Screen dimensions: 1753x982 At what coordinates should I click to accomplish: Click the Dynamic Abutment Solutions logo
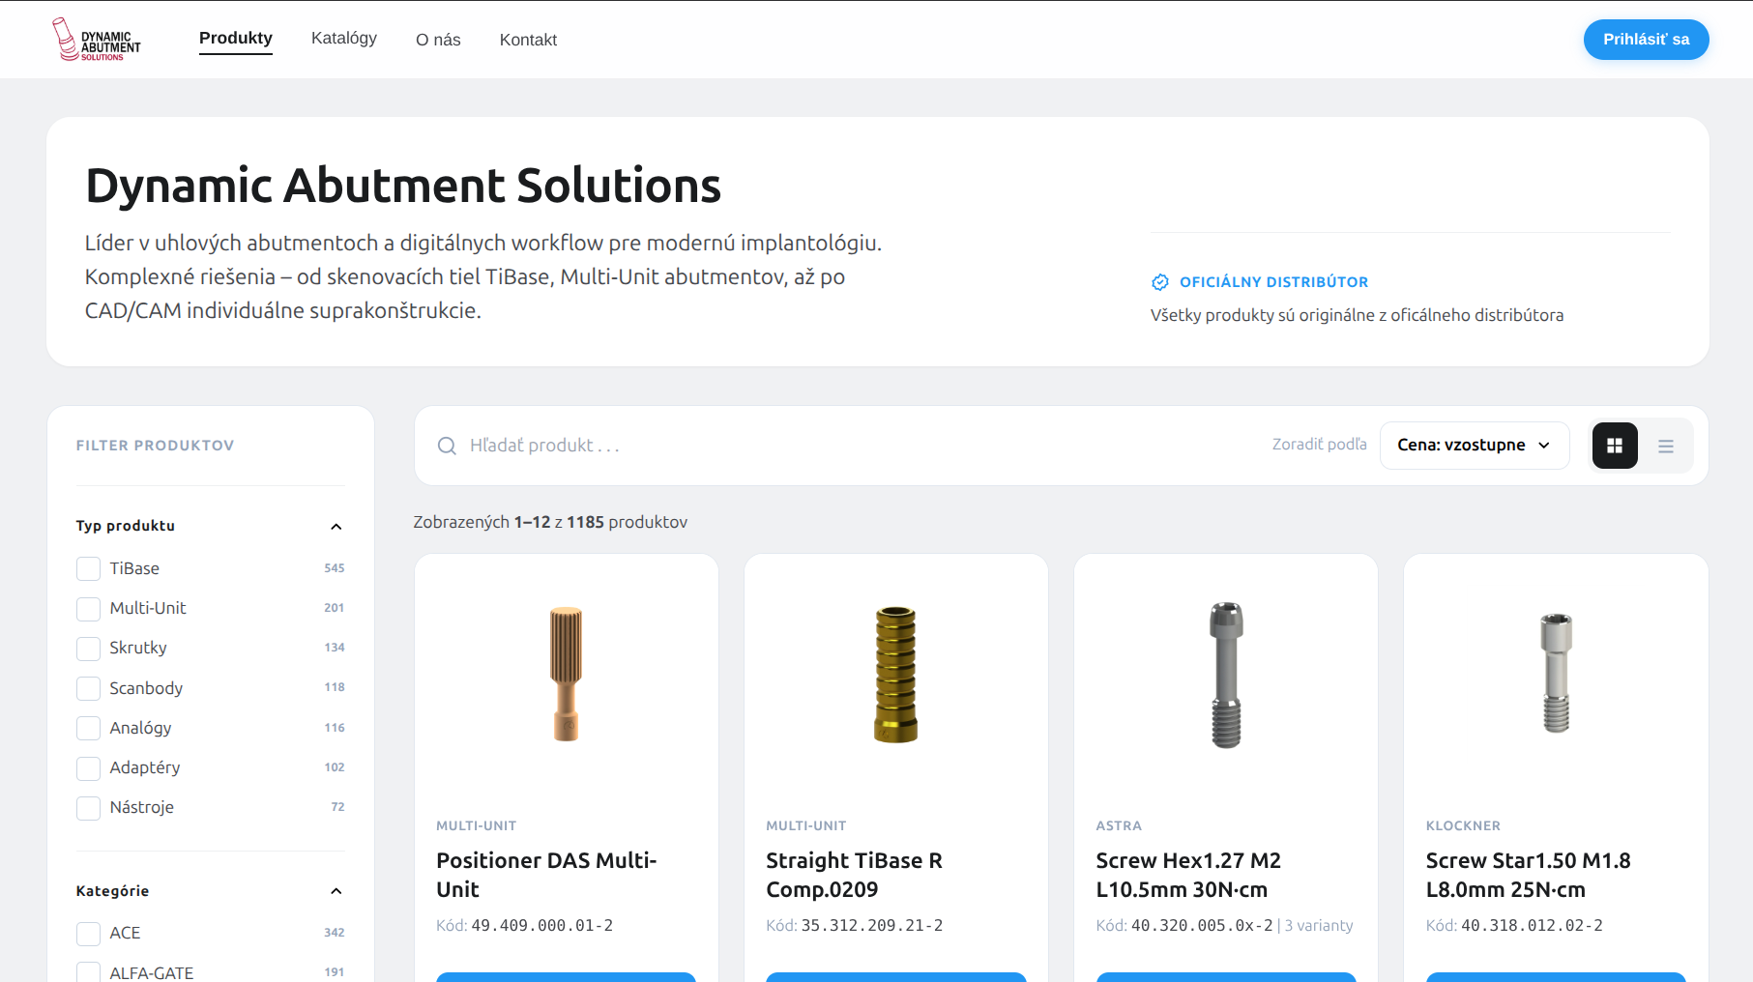(96, 40)
